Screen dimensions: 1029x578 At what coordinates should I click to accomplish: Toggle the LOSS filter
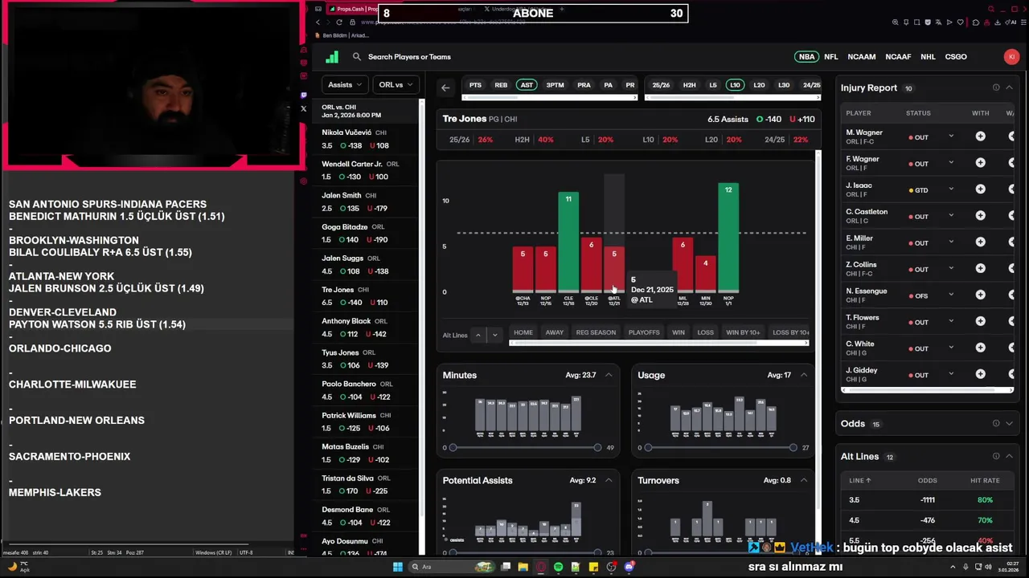tap(706, 332)
